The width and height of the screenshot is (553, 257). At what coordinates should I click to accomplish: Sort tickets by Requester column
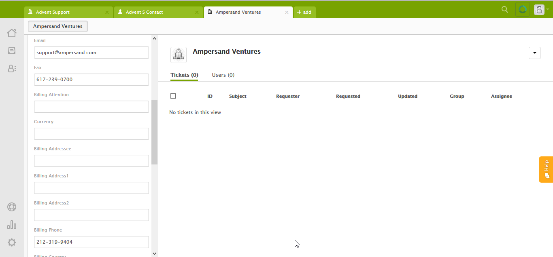click(x=288, y=96)
